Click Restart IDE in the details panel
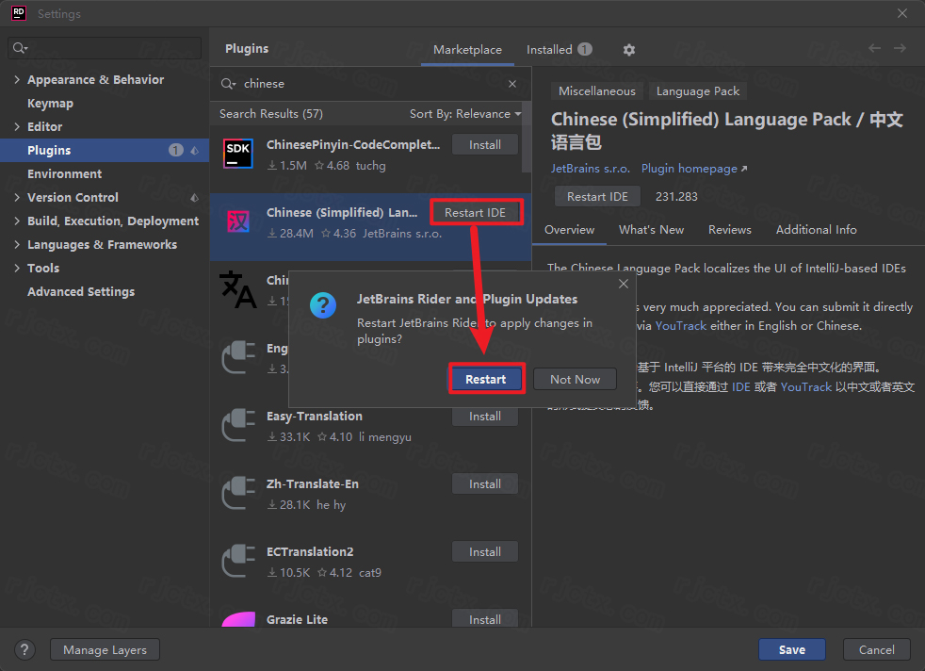This screenshot has height=671, width=925. (597, 197)
